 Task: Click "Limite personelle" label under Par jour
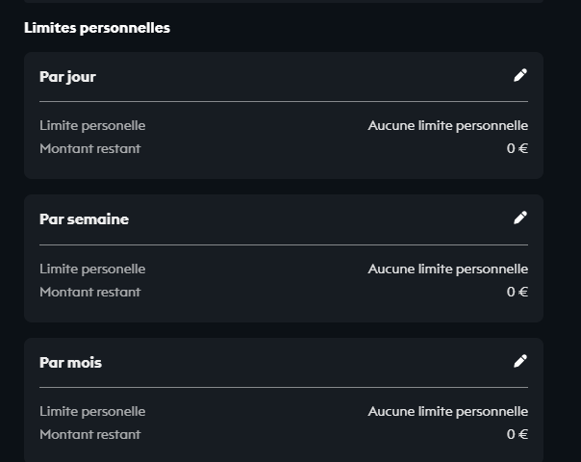(92, 125)
